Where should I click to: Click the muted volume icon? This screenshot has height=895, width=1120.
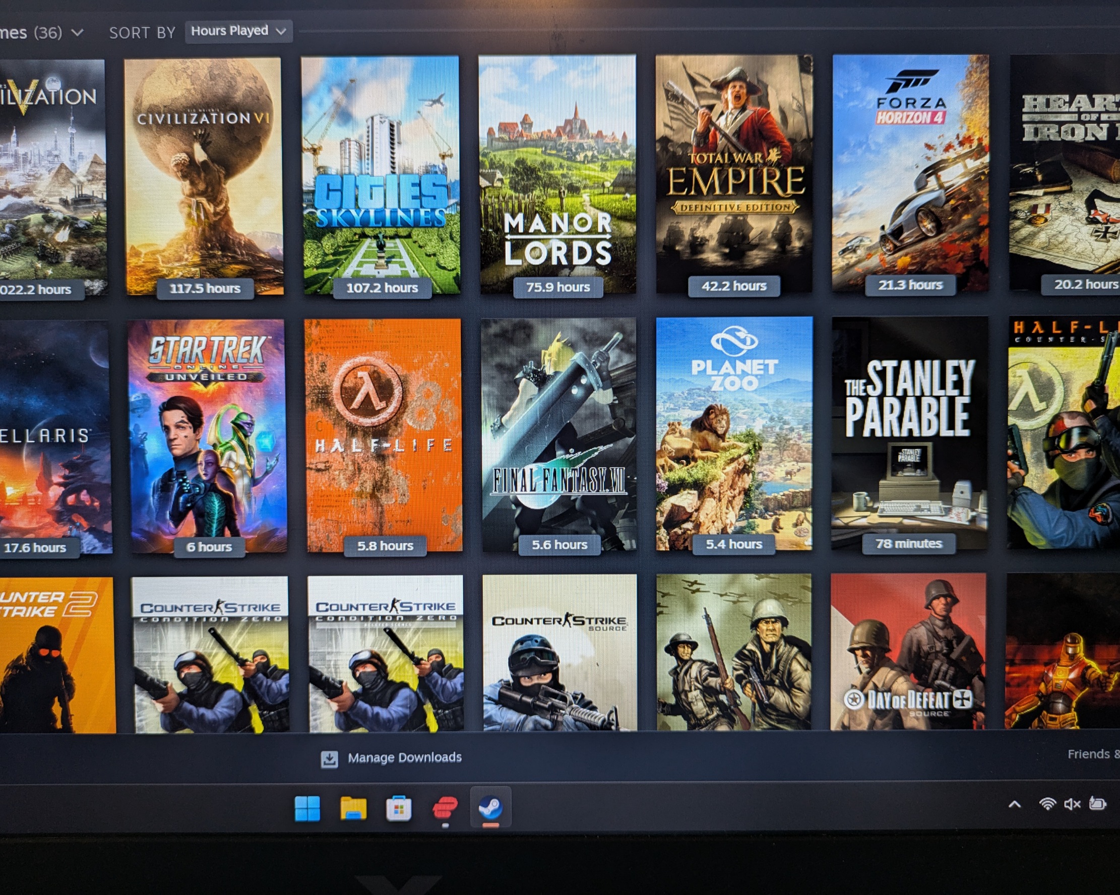coord(1072,804)
